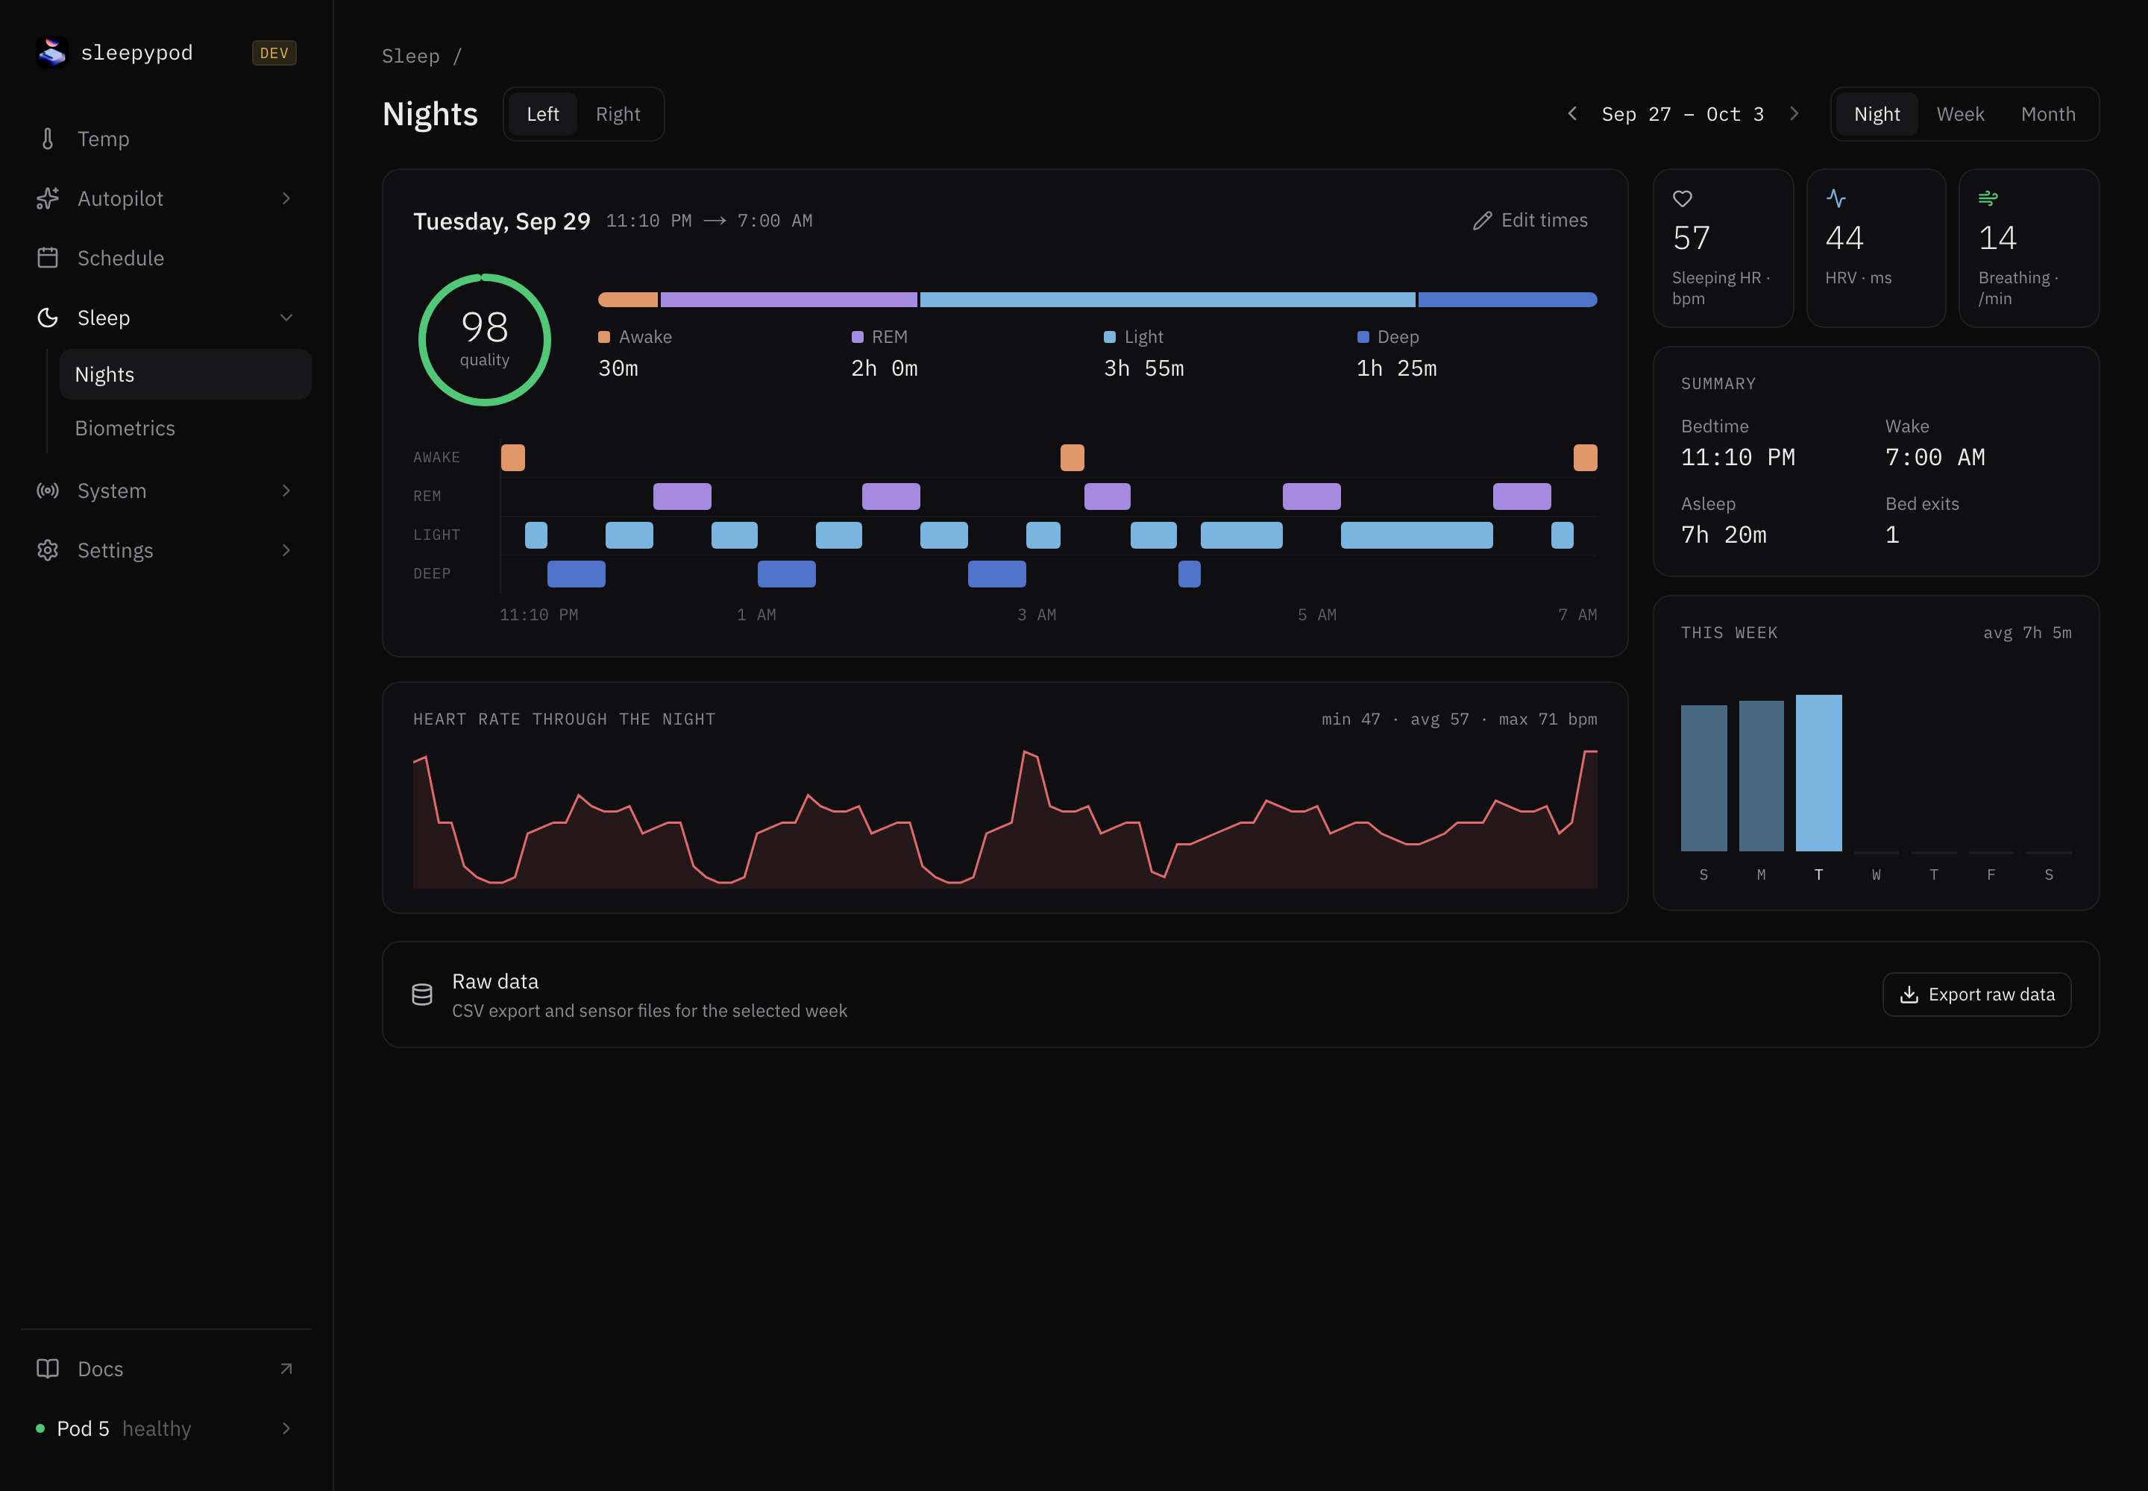This screenshot has height=1491, width=2148.
Task: Switch to the Month view
Action: [x=2048, y=114]
